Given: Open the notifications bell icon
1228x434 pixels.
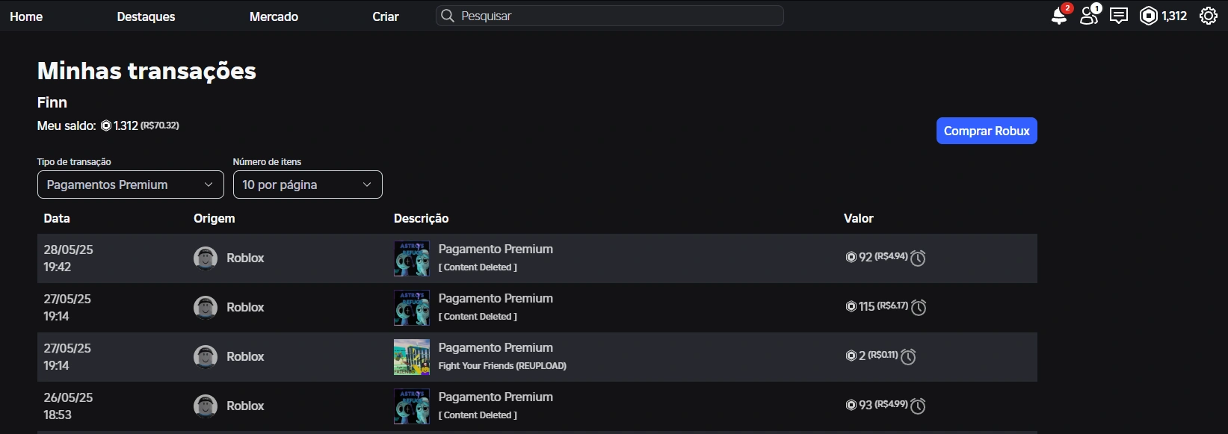Looking at the screenshot, I should coord(1059,16).
